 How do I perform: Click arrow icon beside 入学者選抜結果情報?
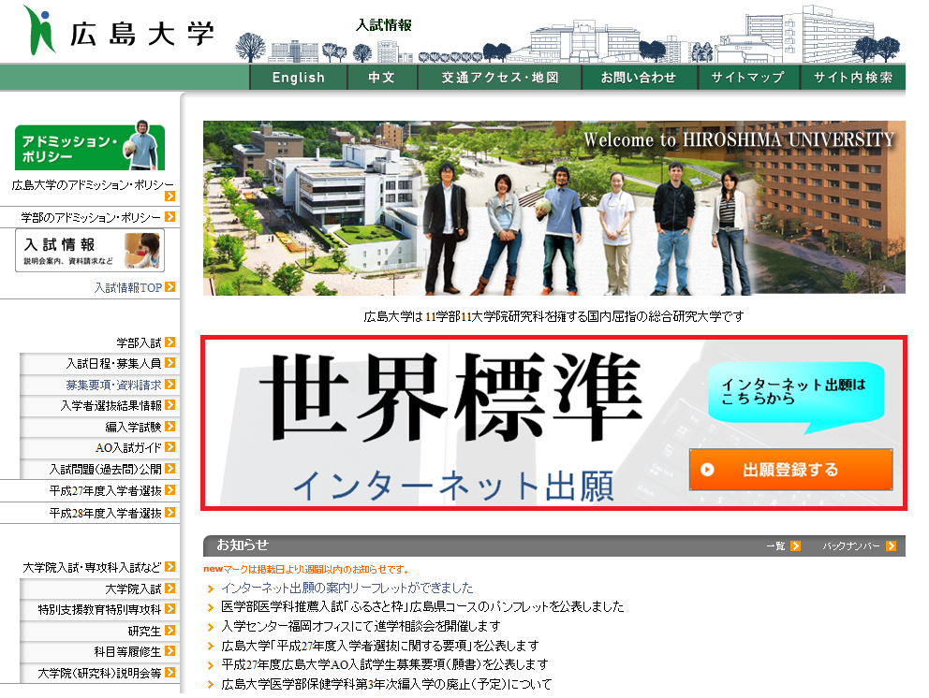pyautogui.click(x=170, y=405)
